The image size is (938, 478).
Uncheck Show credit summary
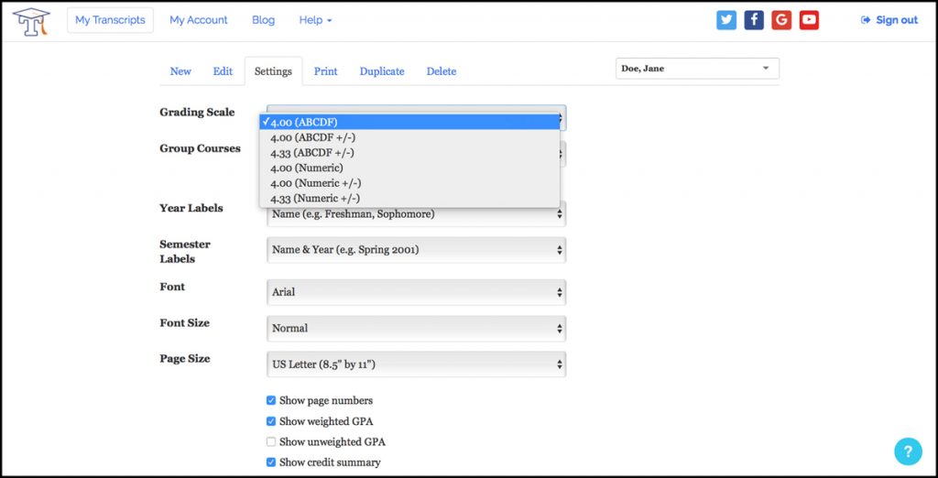(x=271, y=462)
